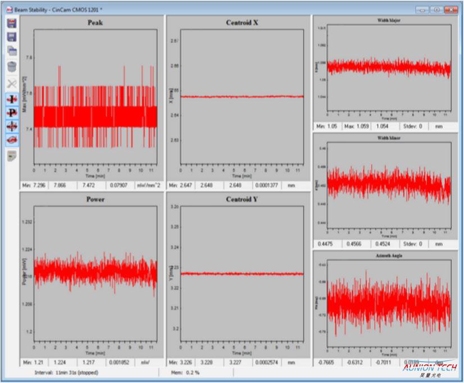Toggle the 'P' power plot button
The width and height of the screenshot is (464, 383).
pyautogui.click(x=12, y=112)
